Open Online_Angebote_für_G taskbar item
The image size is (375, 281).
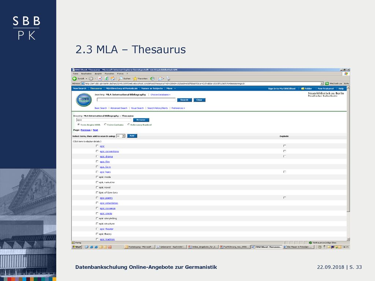pos(203,247)
